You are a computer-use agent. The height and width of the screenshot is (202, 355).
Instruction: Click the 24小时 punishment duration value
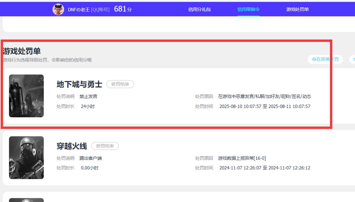coord(88,106)
